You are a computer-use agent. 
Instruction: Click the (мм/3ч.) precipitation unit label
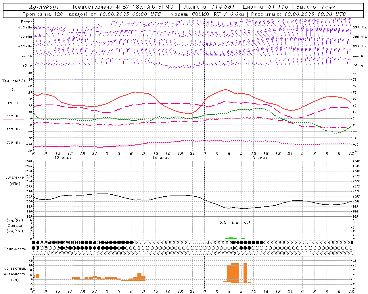pos(15,220)
